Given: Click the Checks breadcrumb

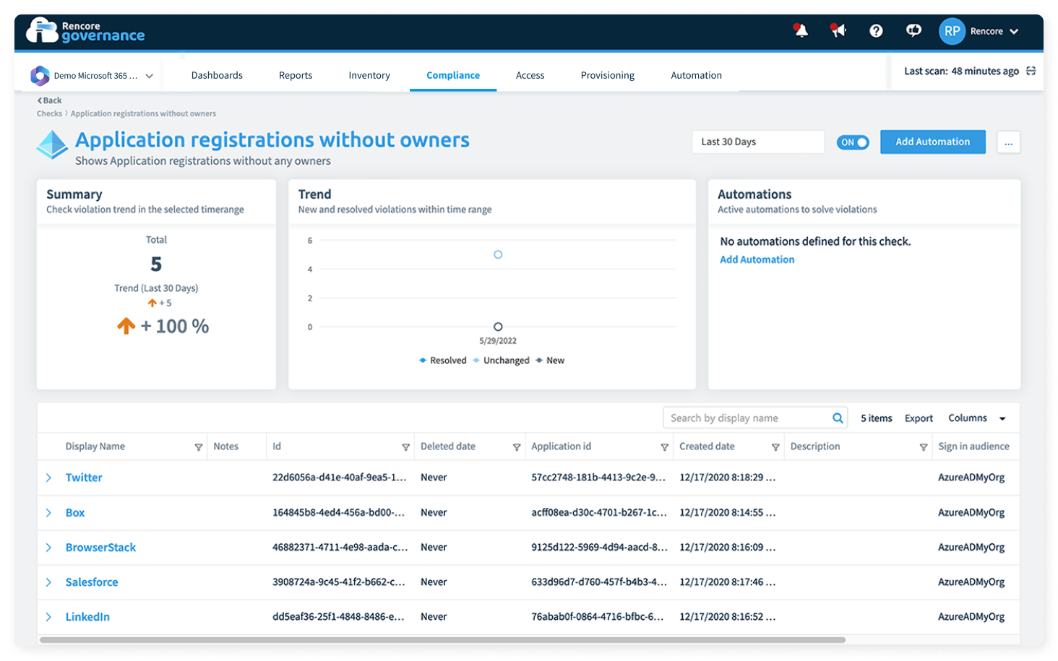Looking at the screenshot, I should [x=49, y=113].
